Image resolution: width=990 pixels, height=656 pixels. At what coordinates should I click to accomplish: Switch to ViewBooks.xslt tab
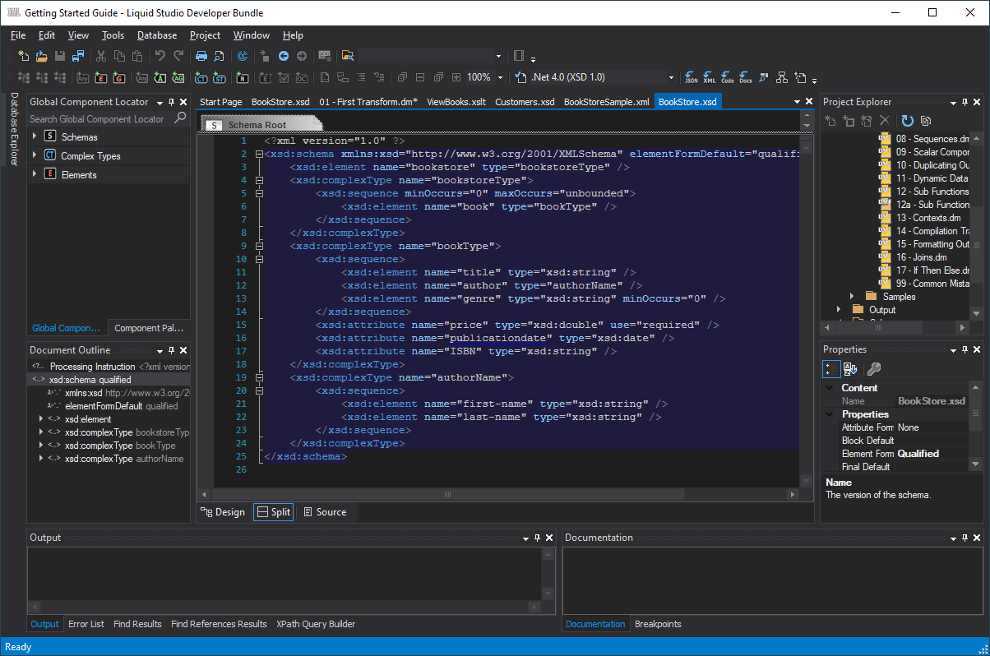tap(456, 102)
